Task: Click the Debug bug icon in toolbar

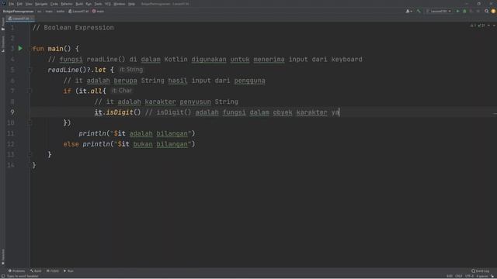Action: [x=464, y=12]
